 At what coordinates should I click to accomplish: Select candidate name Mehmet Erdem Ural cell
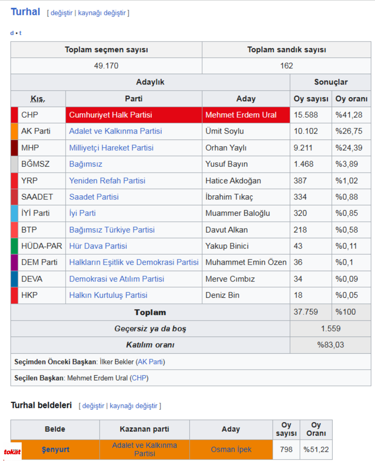coord(246,115)
